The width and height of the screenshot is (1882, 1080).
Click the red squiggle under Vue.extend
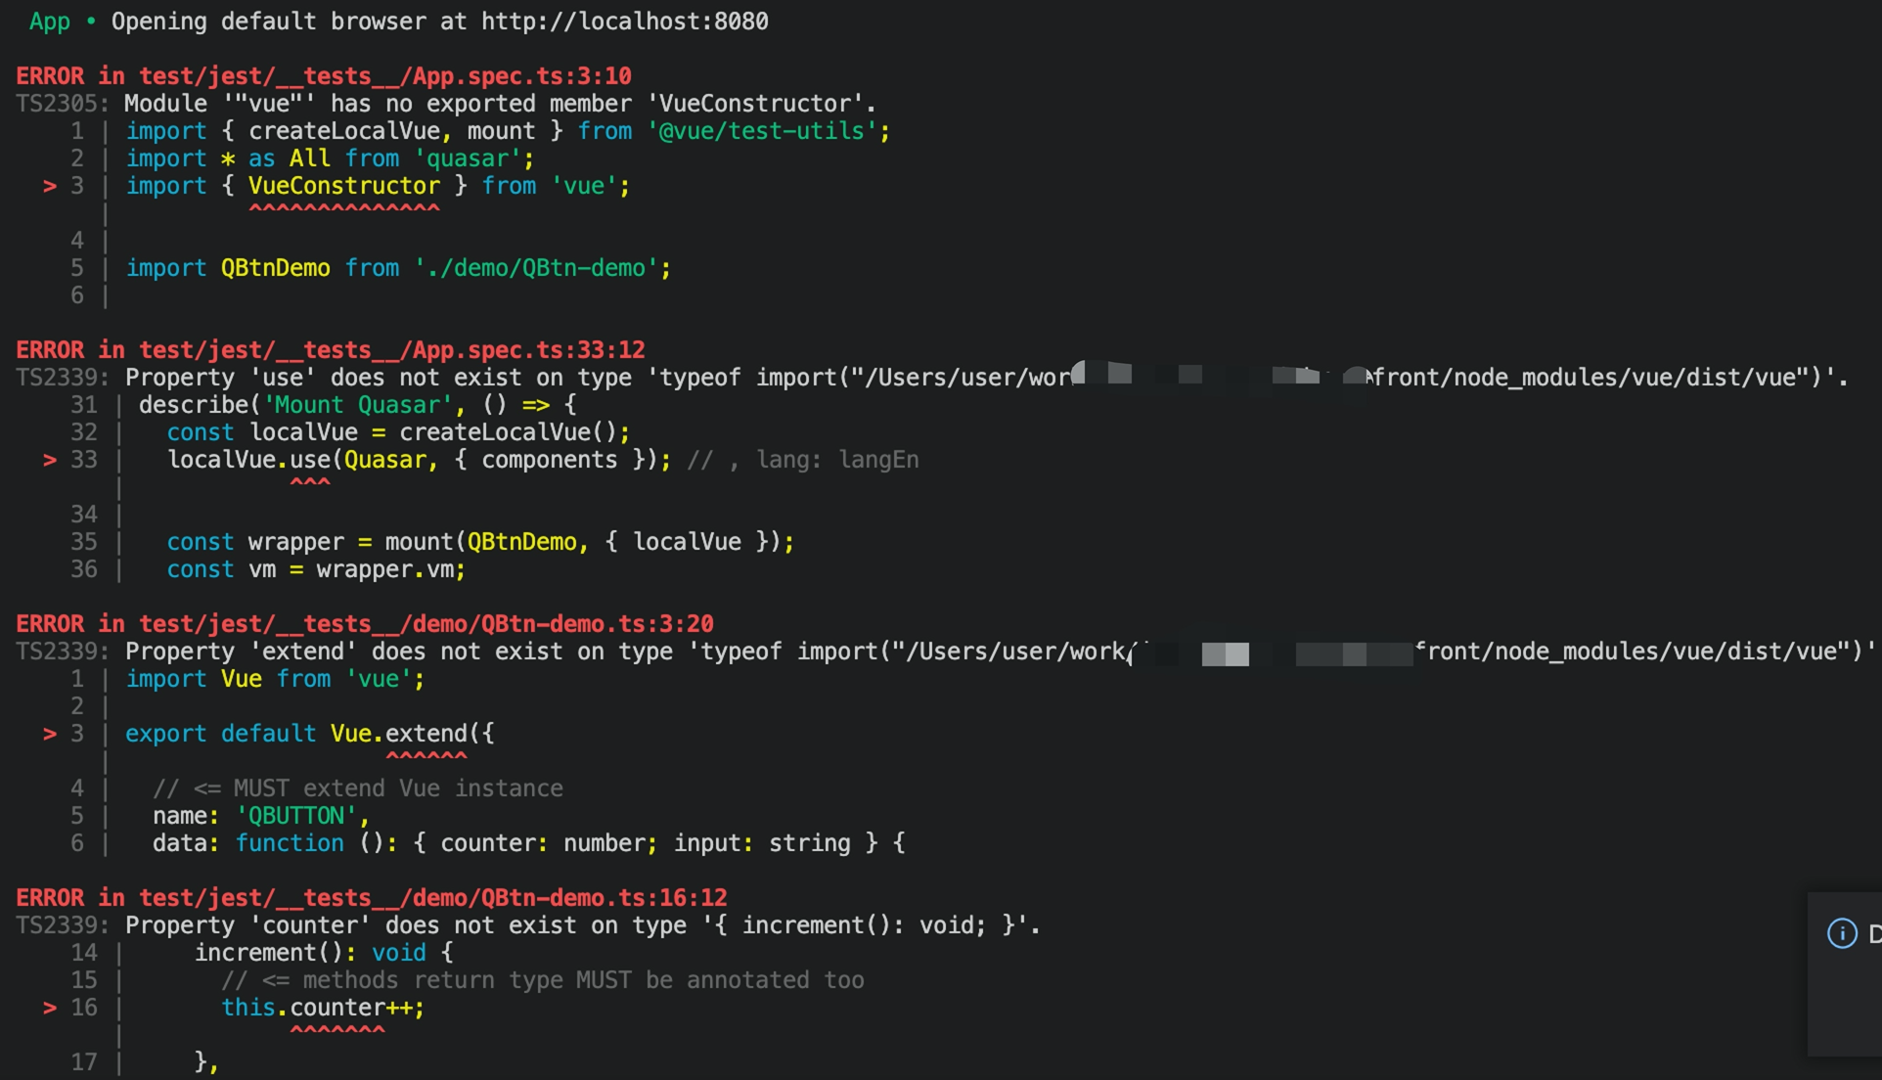tap(426, 755)
